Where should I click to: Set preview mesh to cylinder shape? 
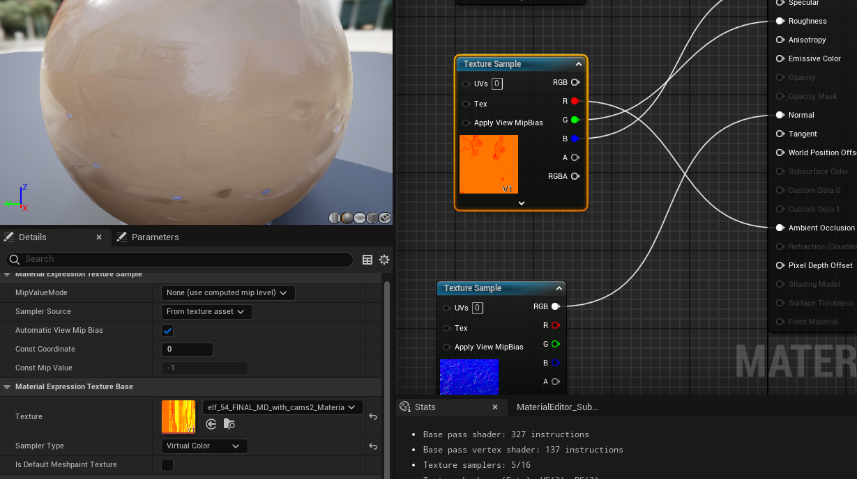[x=334, y=218]
